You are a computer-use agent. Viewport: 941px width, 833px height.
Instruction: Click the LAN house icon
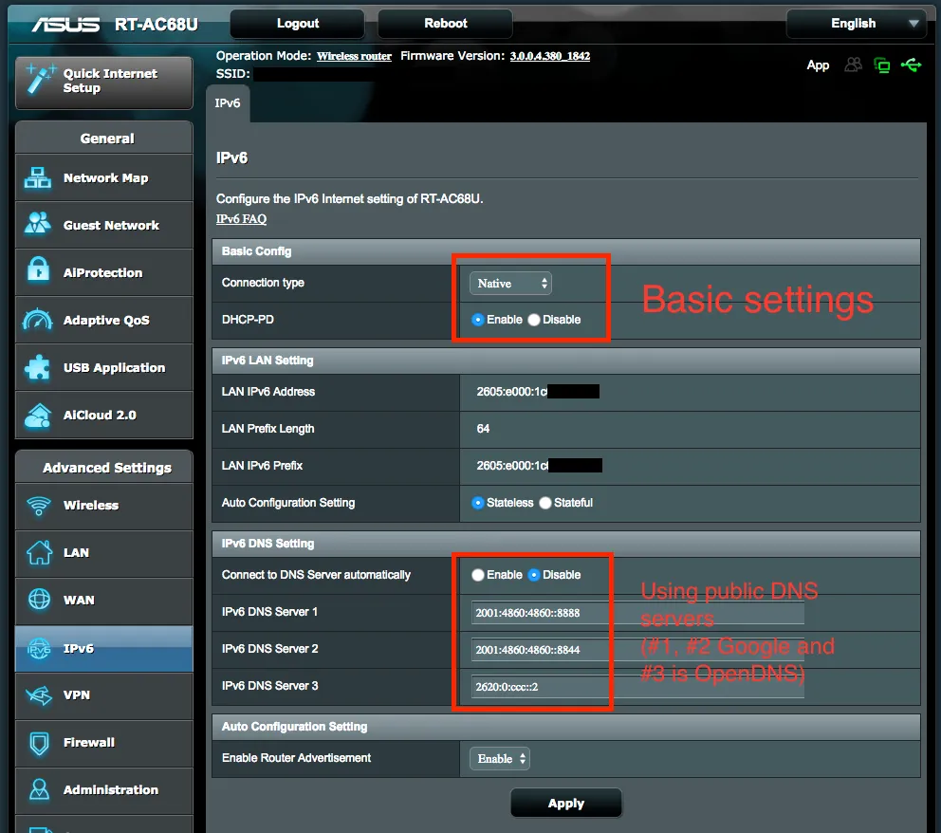tap(40, 552)
